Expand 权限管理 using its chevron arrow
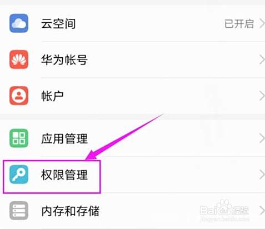 tap(262, 175)
